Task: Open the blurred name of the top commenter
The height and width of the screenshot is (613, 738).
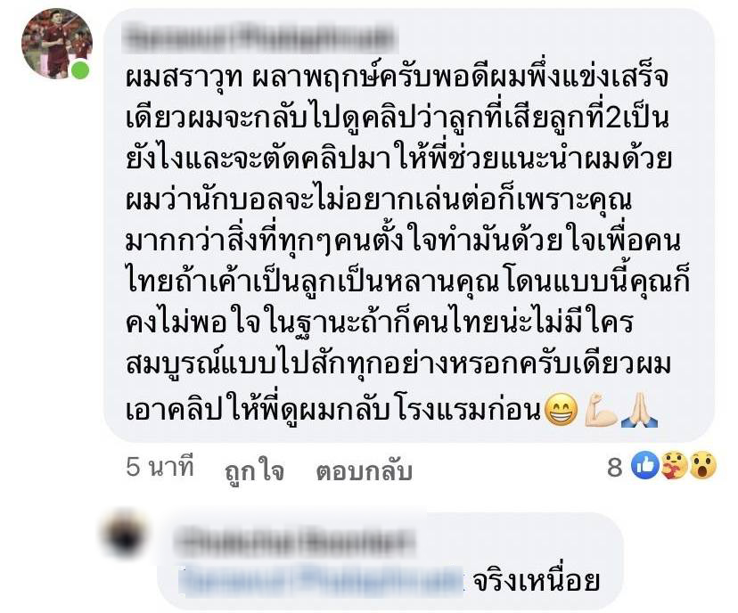Action: [x=260, y=39]
